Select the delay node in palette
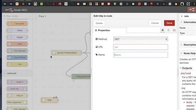Image resolution: width=196 pixels, height=110 pixels. pos(17,30)
